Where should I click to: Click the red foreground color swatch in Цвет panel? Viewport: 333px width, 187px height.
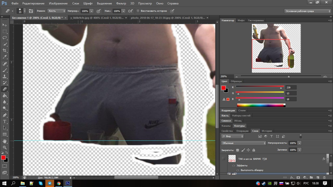tap(223, 88)
